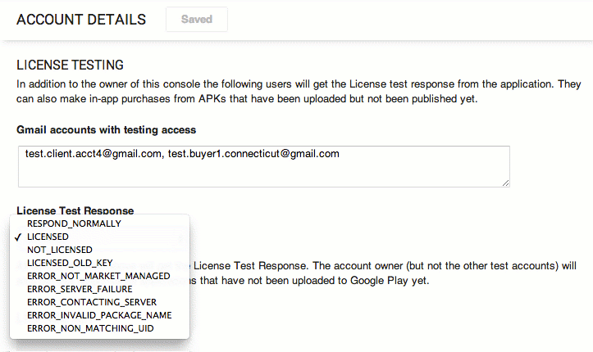The image size is (593, 352).
Task: Choose NOT_LICENSED test response option
Action: [x=60, y=250]
